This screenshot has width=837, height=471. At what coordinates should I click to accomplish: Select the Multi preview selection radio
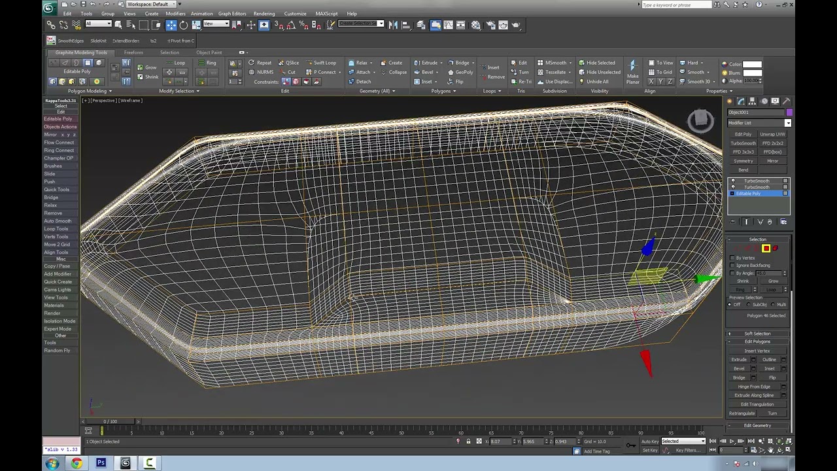click(774, 305)
